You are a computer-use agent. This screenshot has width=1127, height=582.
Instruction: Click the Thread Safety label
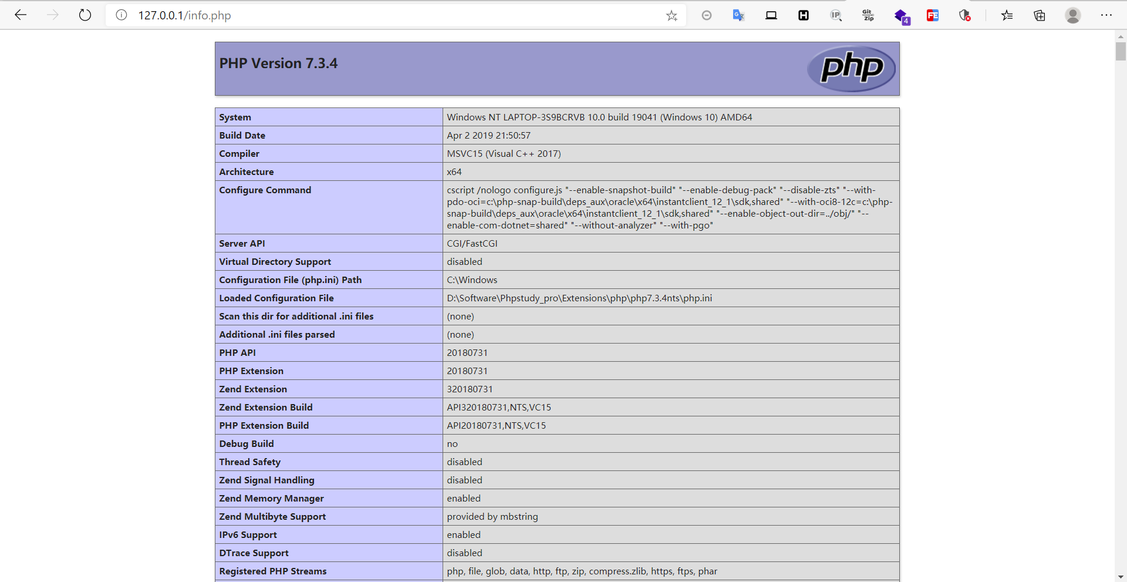pyautogui.click(x=250, y=462)
